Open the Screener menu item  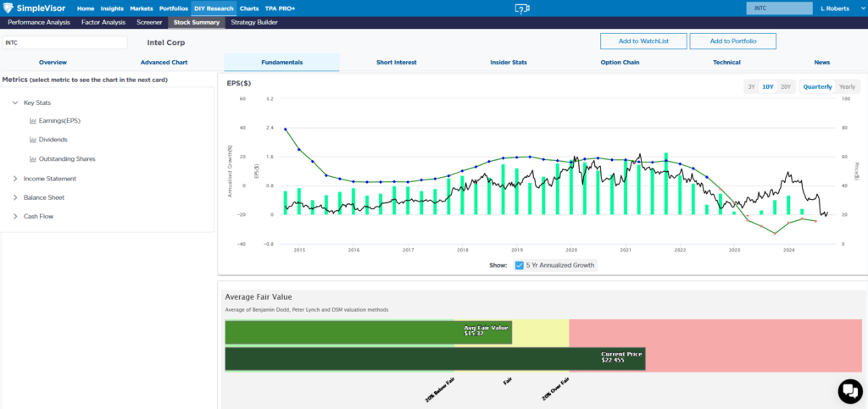click(x=148, y=22)
